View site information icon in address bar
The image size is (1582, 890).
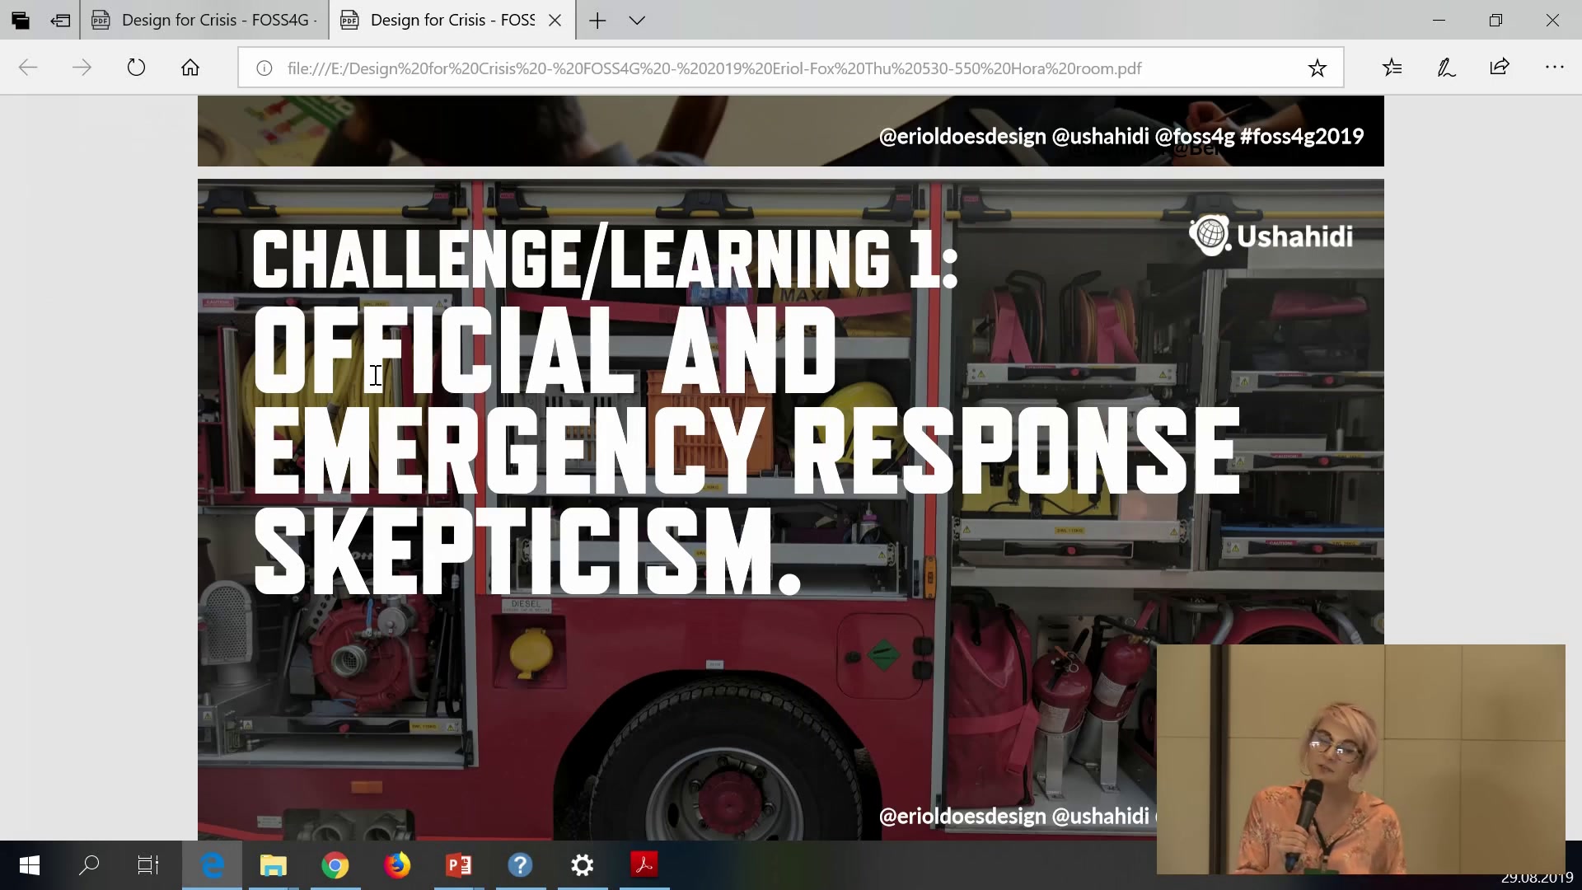click(264, 68)
